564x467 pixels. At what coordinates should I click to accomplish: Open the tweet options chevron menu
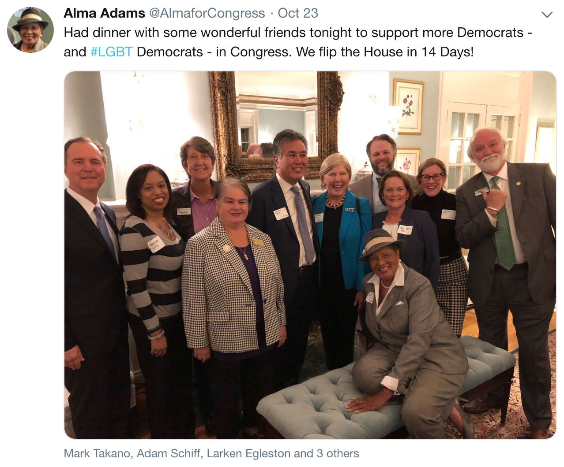547,15
